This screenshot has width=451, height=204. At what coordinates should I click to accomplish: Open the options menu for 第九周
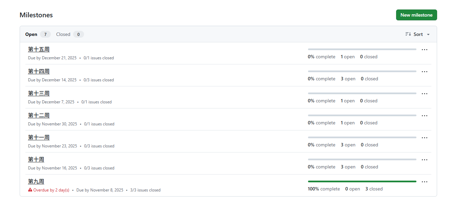click(424, 182)
